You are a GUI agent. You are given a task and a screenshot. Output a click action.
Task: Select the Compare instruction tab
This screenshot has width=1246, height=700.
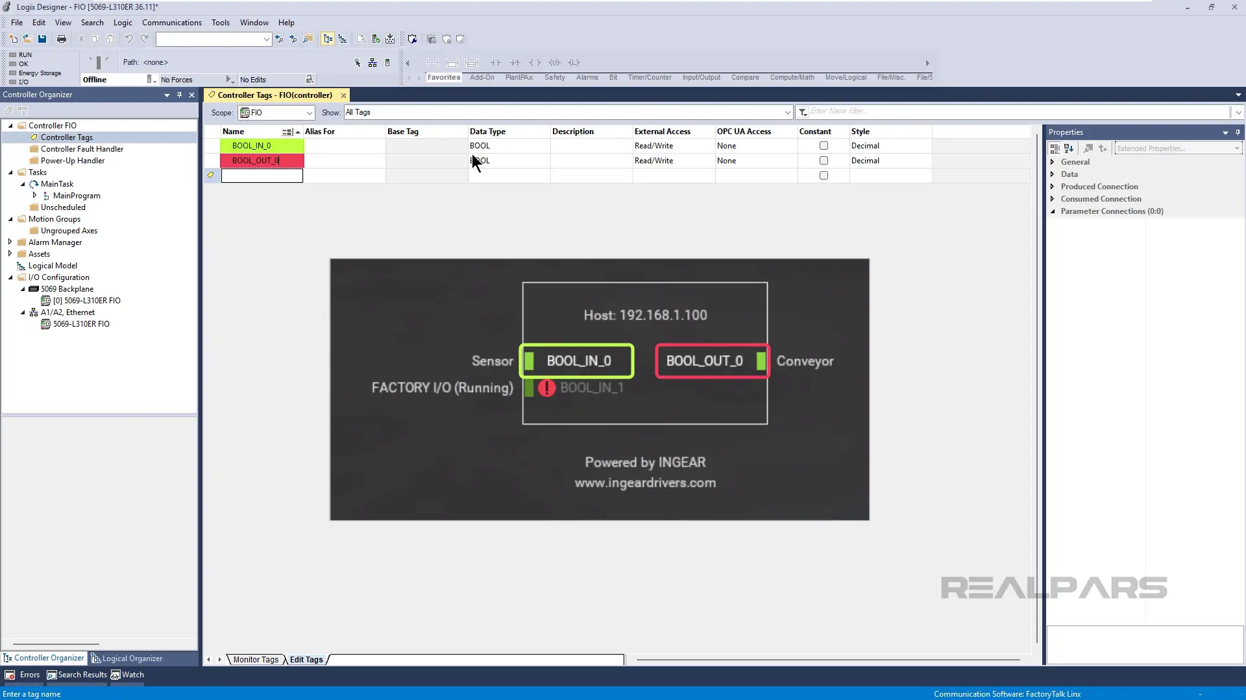click(745, 78)
